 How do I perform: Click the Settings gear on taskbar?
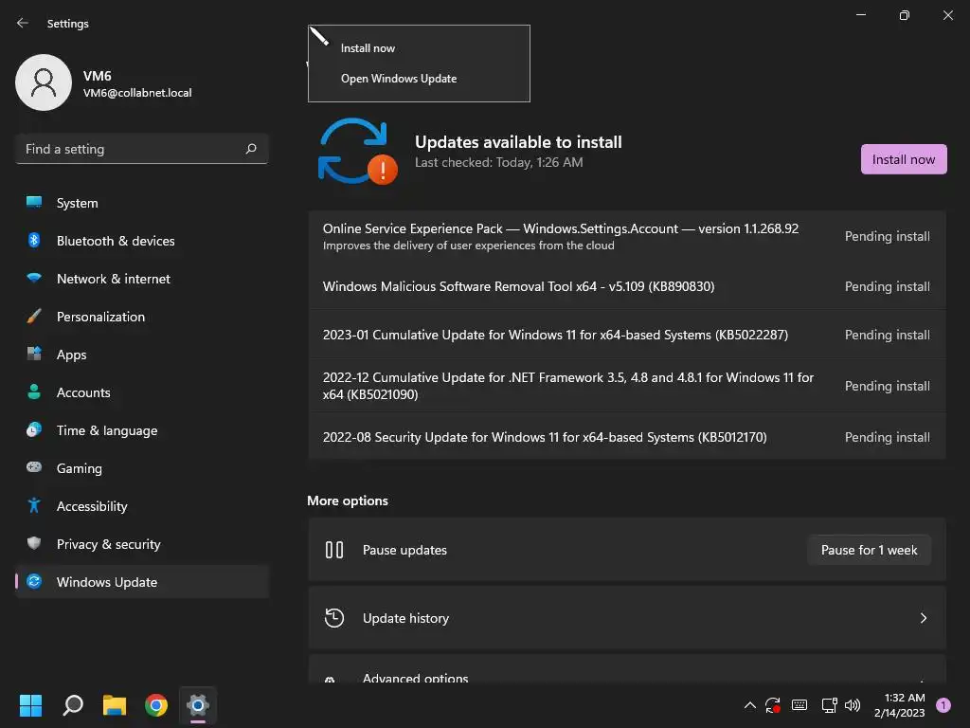[198, 705]
